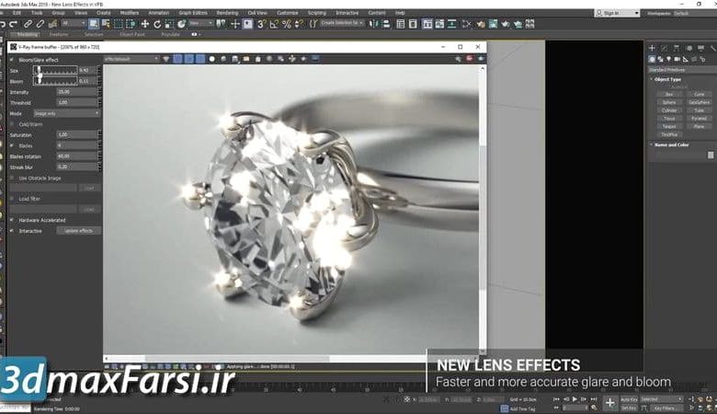717x414 pixels.
Task: Choose the Rectangular Selection Region icon
Action: point(119,24)
